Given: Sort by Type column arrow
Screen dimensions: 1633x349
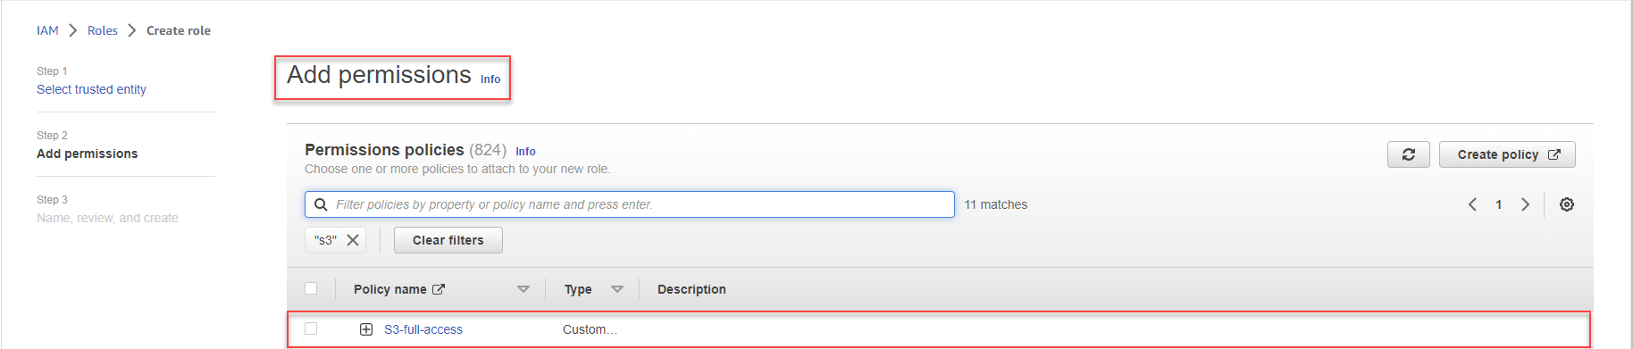Looking at the screenshot, I should click(x=617, y=289).
